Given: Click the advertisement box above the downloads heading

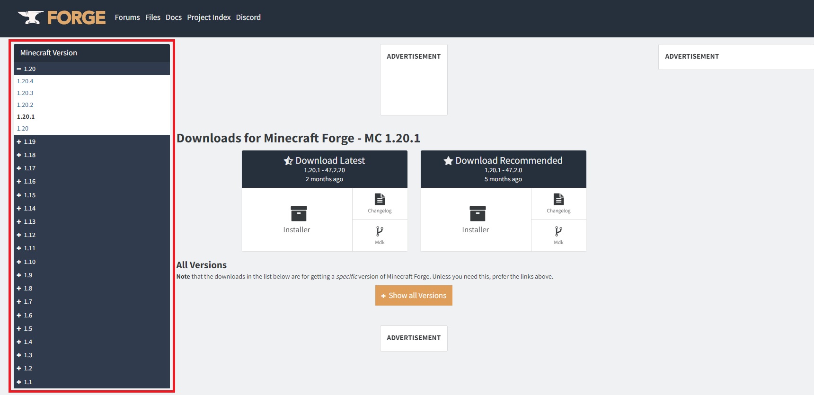Looking at the screenshot, I should point(414,79).
